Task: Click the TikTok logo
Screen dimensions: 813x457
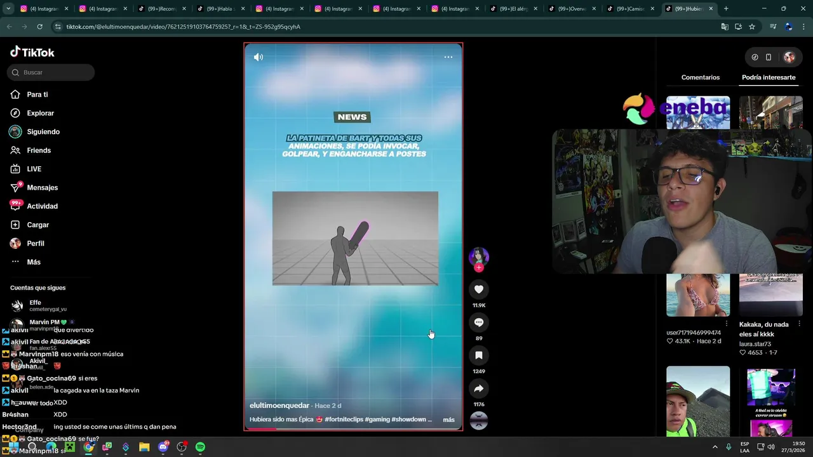Action: (32, 52)
